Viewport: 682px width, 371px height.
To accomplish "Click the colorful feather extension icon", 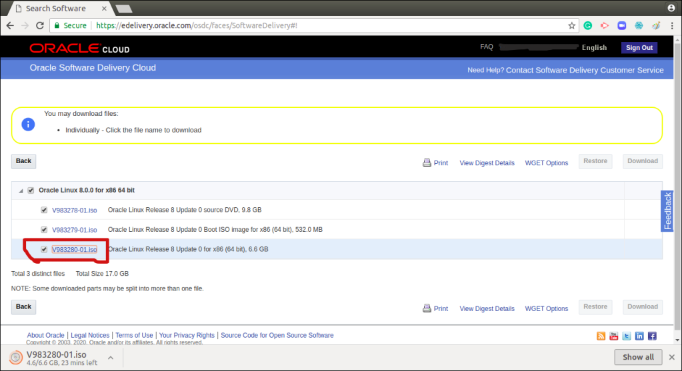I will coord(656,25).
